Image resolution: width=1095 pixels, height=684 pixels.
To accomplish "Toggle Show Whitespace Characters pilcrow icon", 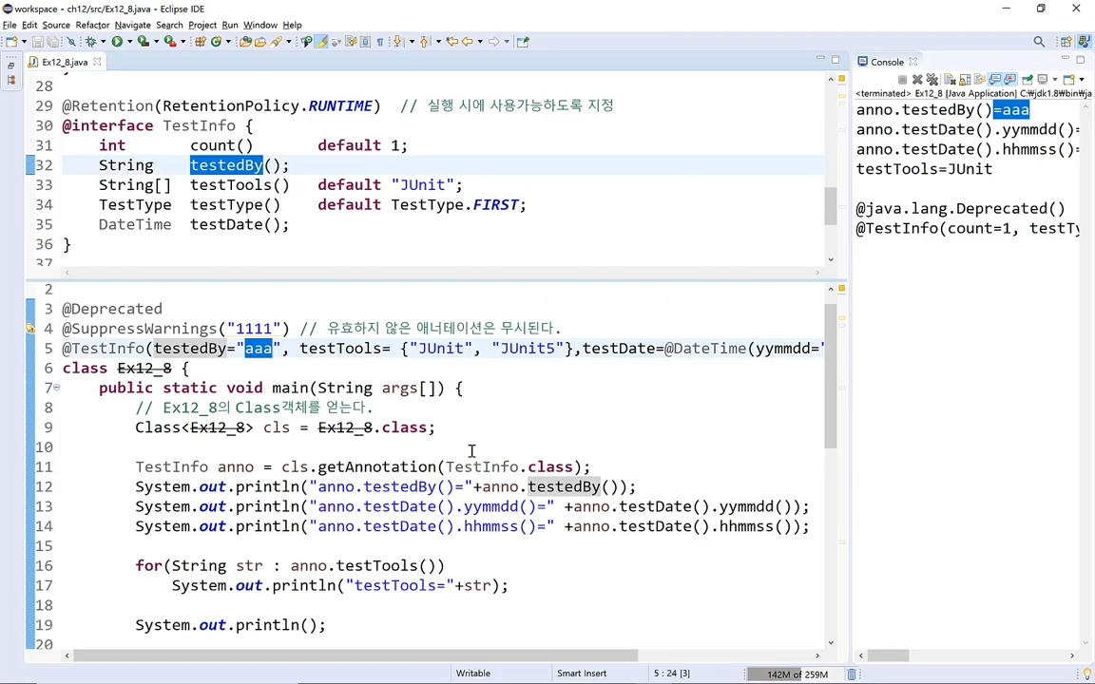I will 380,42.
